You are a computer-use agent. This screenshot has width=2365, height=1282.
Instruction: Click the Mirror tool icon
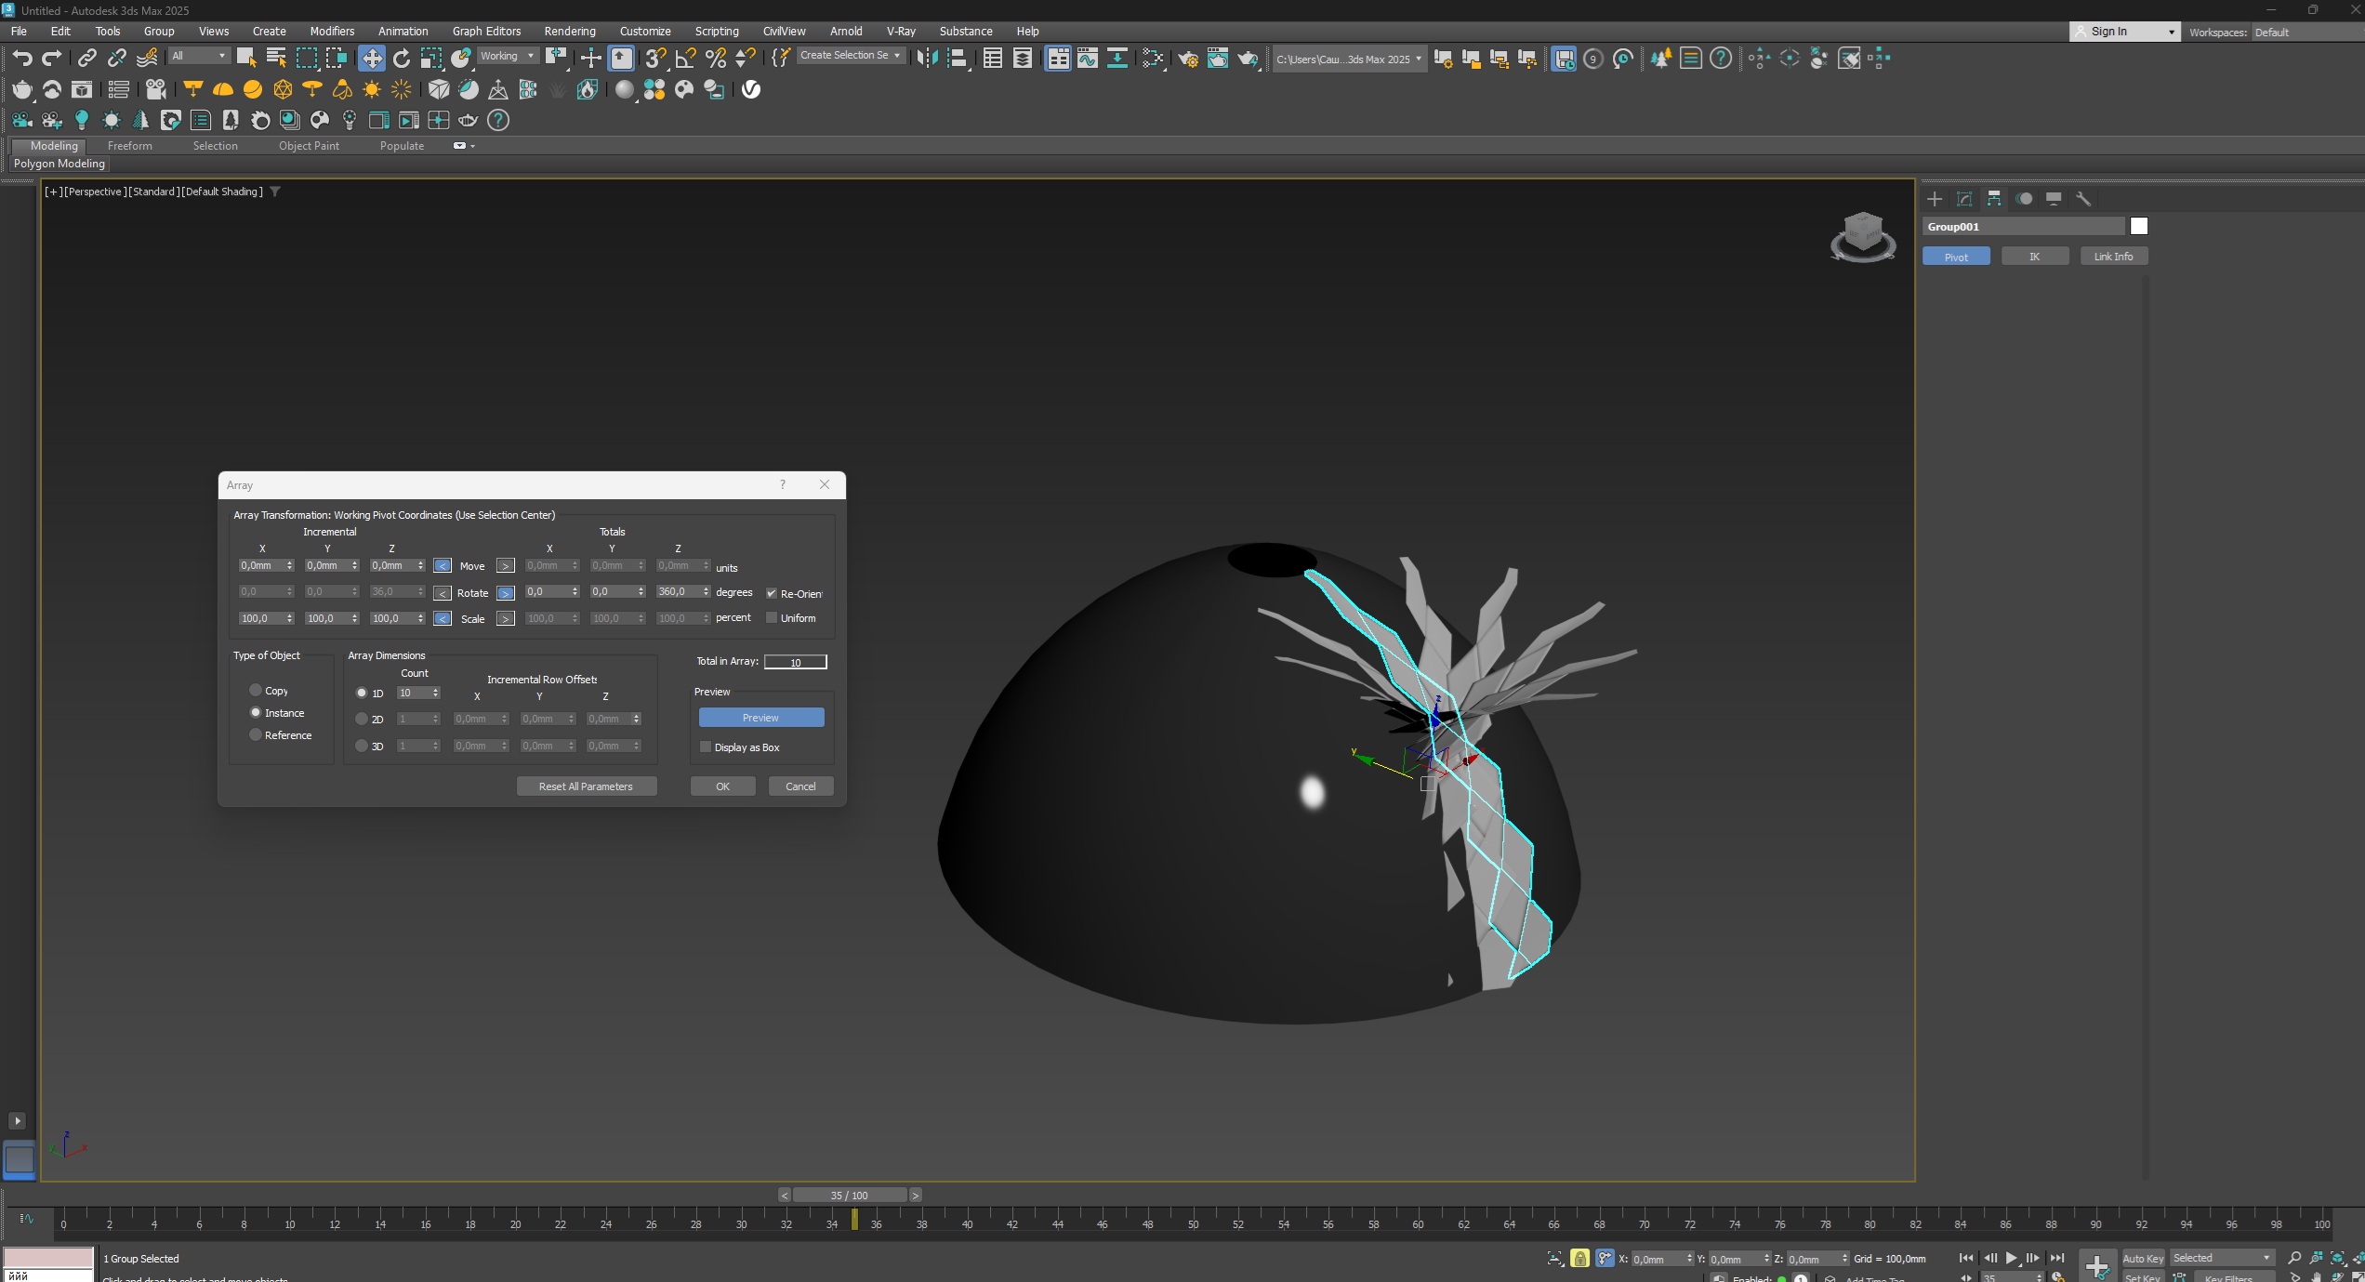tap(927, 59)
